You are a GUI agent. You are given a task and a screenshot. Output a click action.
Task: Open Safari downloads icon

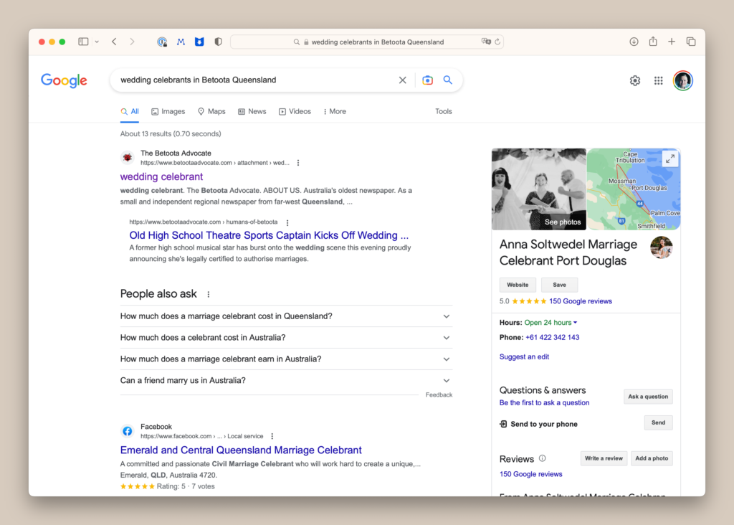click(x=634, y=42)
